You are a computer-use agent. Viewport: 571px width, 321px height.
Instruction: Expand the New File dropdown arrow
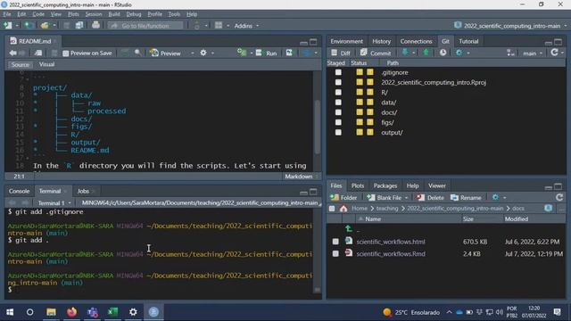tap(17, 26)
